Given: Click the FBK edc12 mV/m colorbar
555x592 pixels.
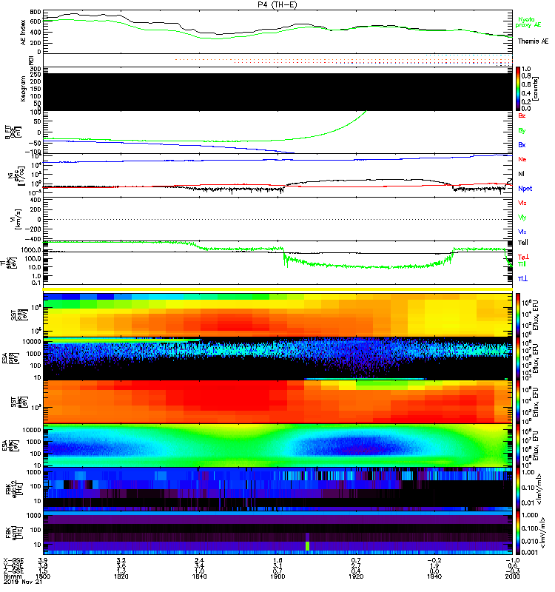Looking at the screenshot, I should point(518,489).
